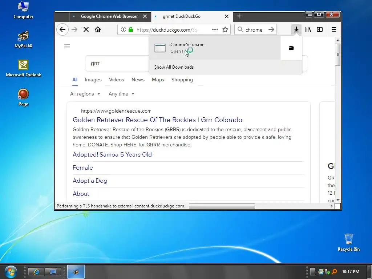This screenshot has height=279, width=372.
Task: Switch to News results
Action: (x=138, y=80)
